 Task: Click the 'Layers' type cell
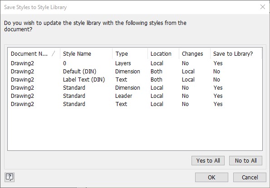[123, 63]
